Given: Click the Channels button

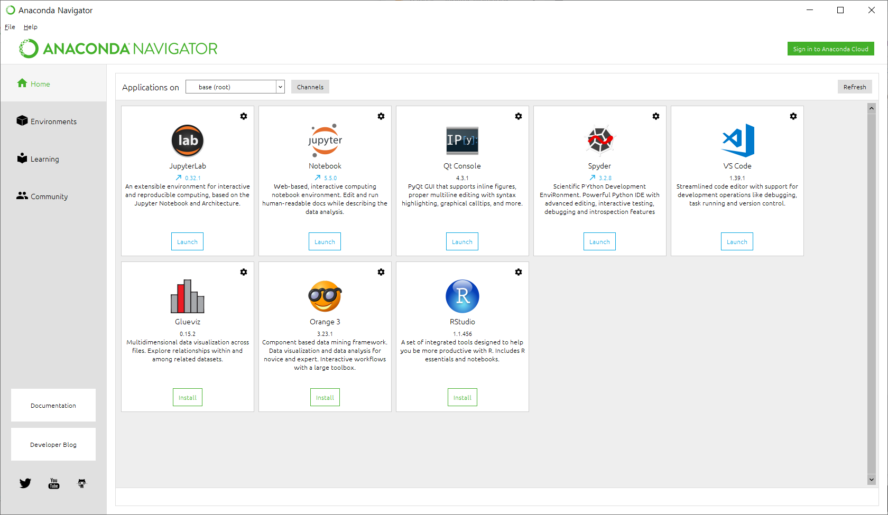Looking at the screenshot, I should tap(310, 87).
